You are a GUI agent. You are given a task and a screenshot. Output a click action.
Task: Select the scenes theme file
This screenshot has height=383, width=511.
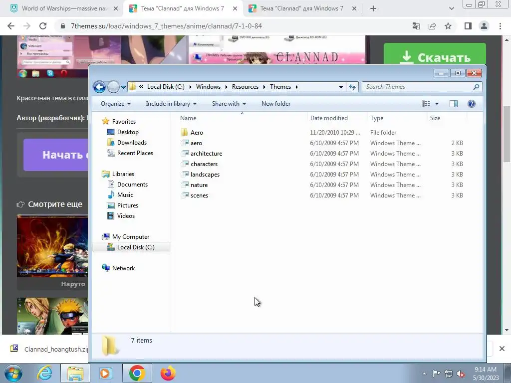(199, 195)
